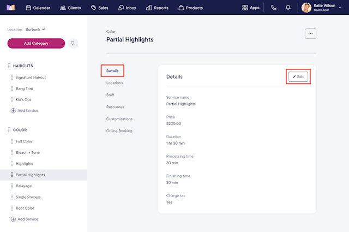Click the search magnifier icon in sidebar
Image resolution: width=349 pixels, height=232 pixels.
pyautogui.click(x=73, y=43)
